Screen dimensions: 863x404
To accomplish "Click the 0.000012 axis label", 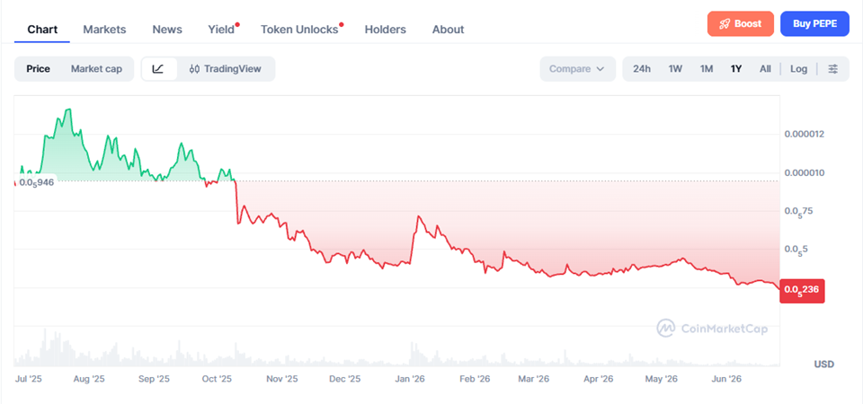I will point(804,134).
